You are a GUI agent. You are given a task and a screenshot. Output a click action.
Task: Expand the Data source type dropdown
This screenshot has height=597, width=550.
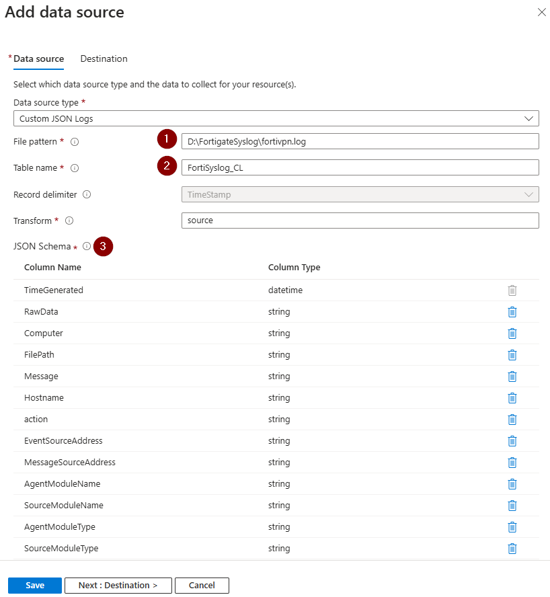click(x=276, y=118)
